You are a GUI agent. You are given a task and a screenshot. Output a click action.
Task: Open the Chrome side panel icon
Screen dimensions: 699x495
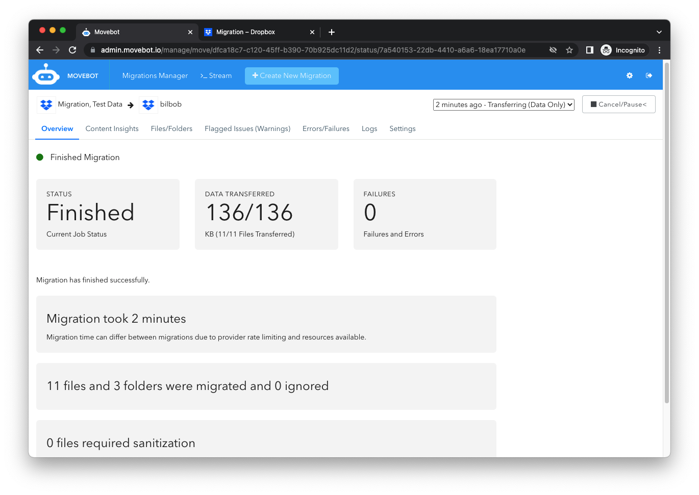tap(589, 50)
